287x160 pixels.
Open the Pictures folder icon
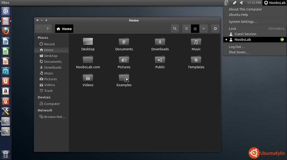click(124, 60)
